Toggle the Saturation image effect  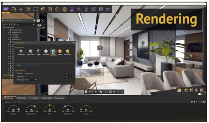68,52
